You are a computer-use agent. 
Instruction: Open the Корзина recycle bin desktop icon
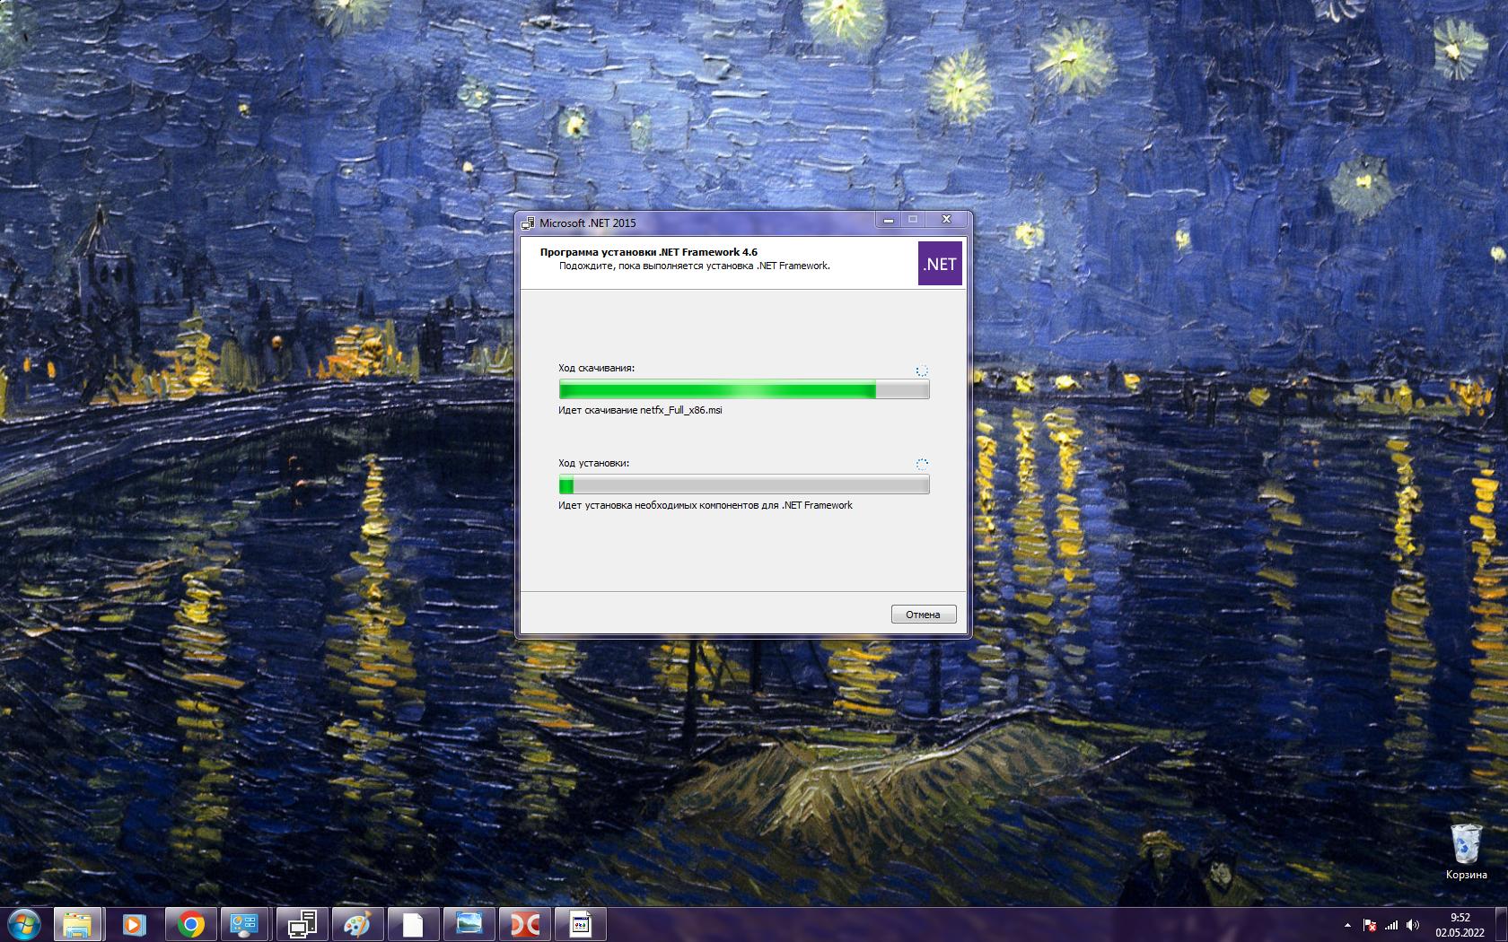(1466, 851)
